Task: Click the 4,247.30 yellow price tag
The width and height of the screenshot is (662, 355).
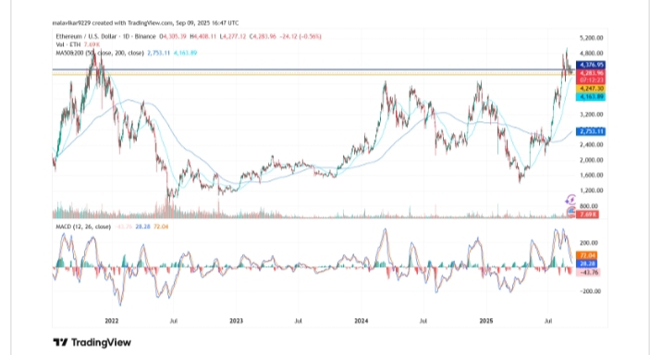Action: [591, 89]
